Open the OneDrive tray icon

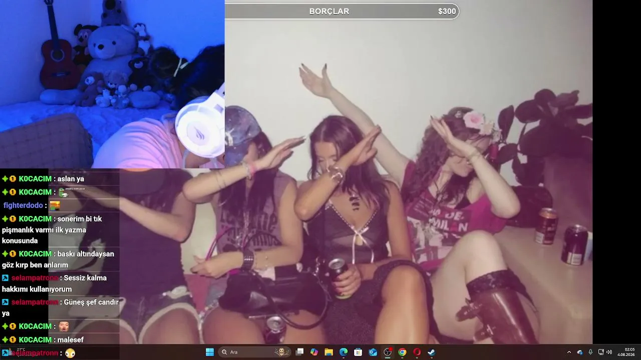(580, 352)
